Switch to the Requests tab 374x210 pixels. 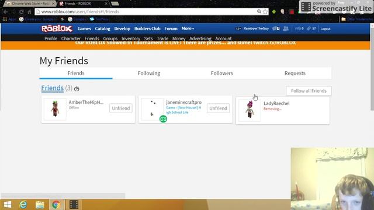[295, 73]
